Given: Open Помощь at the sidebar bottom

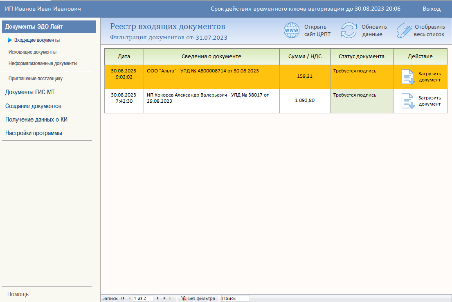Looking at the screenshot, I should [x=19, y=294].
